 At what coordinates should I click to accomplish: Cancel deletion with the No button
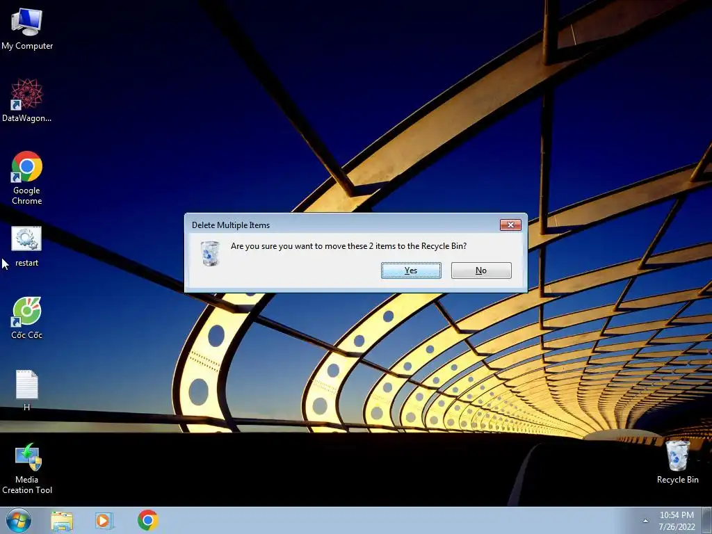481,270
